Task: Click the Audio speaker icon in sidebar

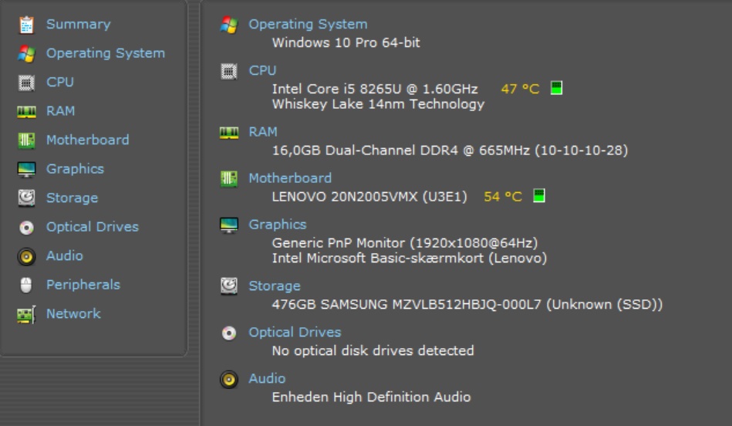Action: tap(26, 256)
